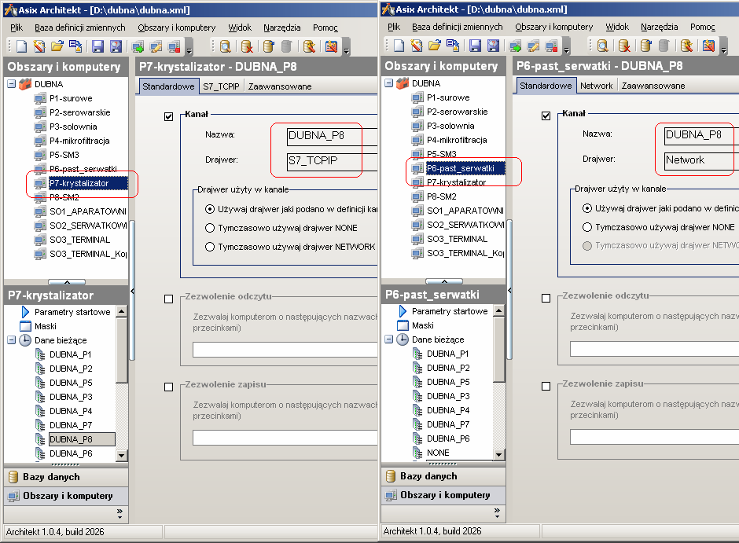
Task: Collapse DUBNA tree node in left window
Action: point(11,84)
